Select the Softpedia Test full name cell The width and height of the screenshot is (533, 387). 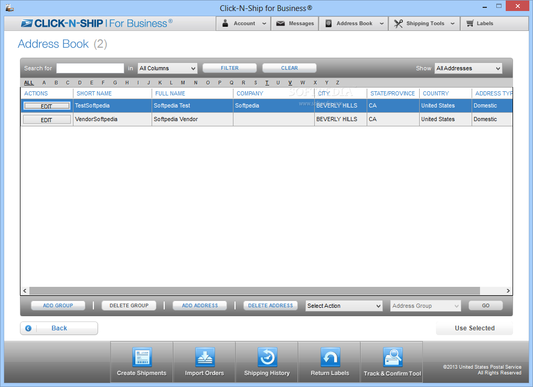point(193,106)
